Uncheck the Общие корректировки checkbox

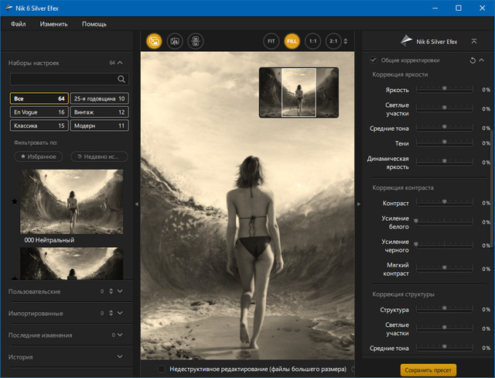coord(374,60)
